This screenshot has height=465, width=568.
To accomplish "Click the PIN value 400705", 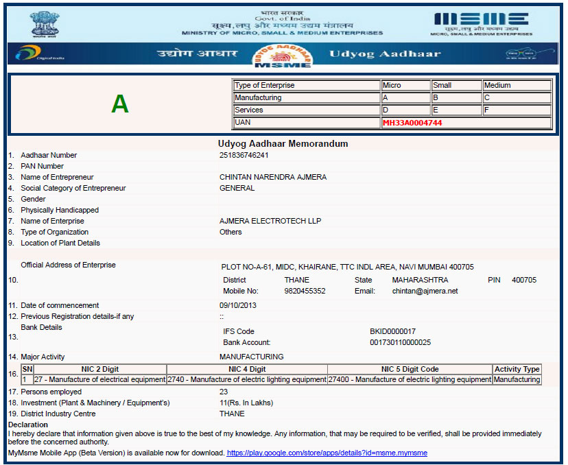I will pyautogui.click(x=524, y=280).
